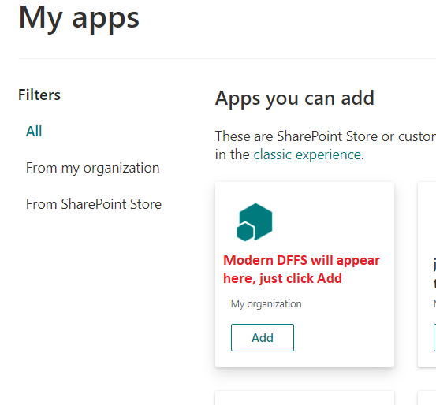Click the Filters heading
The image size is (436, 405).
39,95
